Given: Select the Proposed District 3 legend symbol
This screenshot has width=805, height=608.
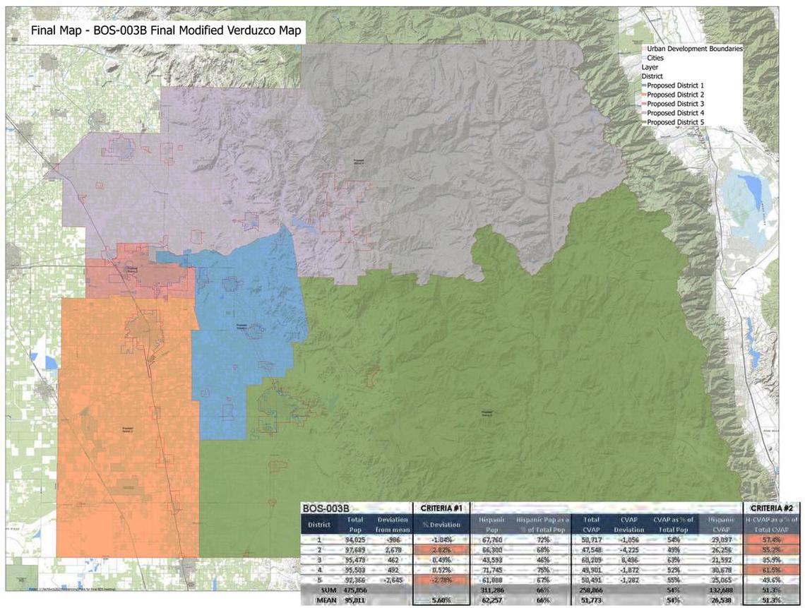Looking at the screenshot, I should click(x=644, y=103).
